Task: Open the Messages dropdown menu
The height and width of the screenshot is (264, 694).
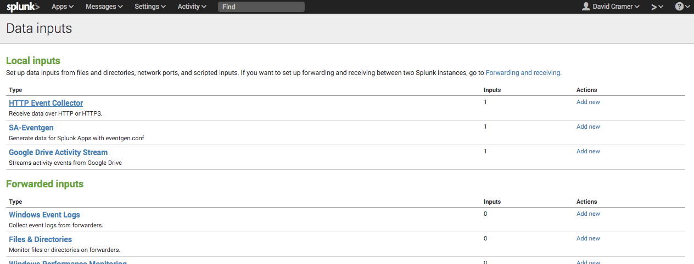Action: [104, 7]
